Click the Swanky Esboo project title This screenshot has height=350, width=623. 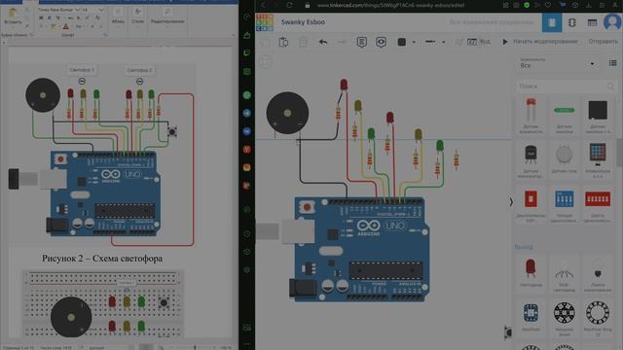point(303,22)
